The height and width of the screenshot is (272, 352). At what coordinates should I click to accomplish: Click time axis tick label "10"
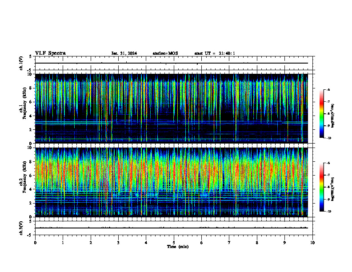click(312, 243)
